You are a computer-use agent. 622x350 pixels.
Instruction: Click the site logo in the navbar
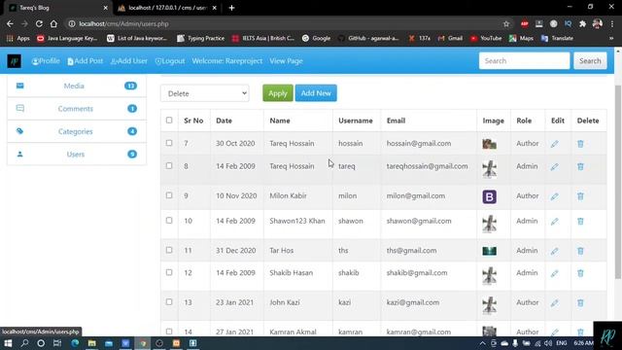pos(15,61)
